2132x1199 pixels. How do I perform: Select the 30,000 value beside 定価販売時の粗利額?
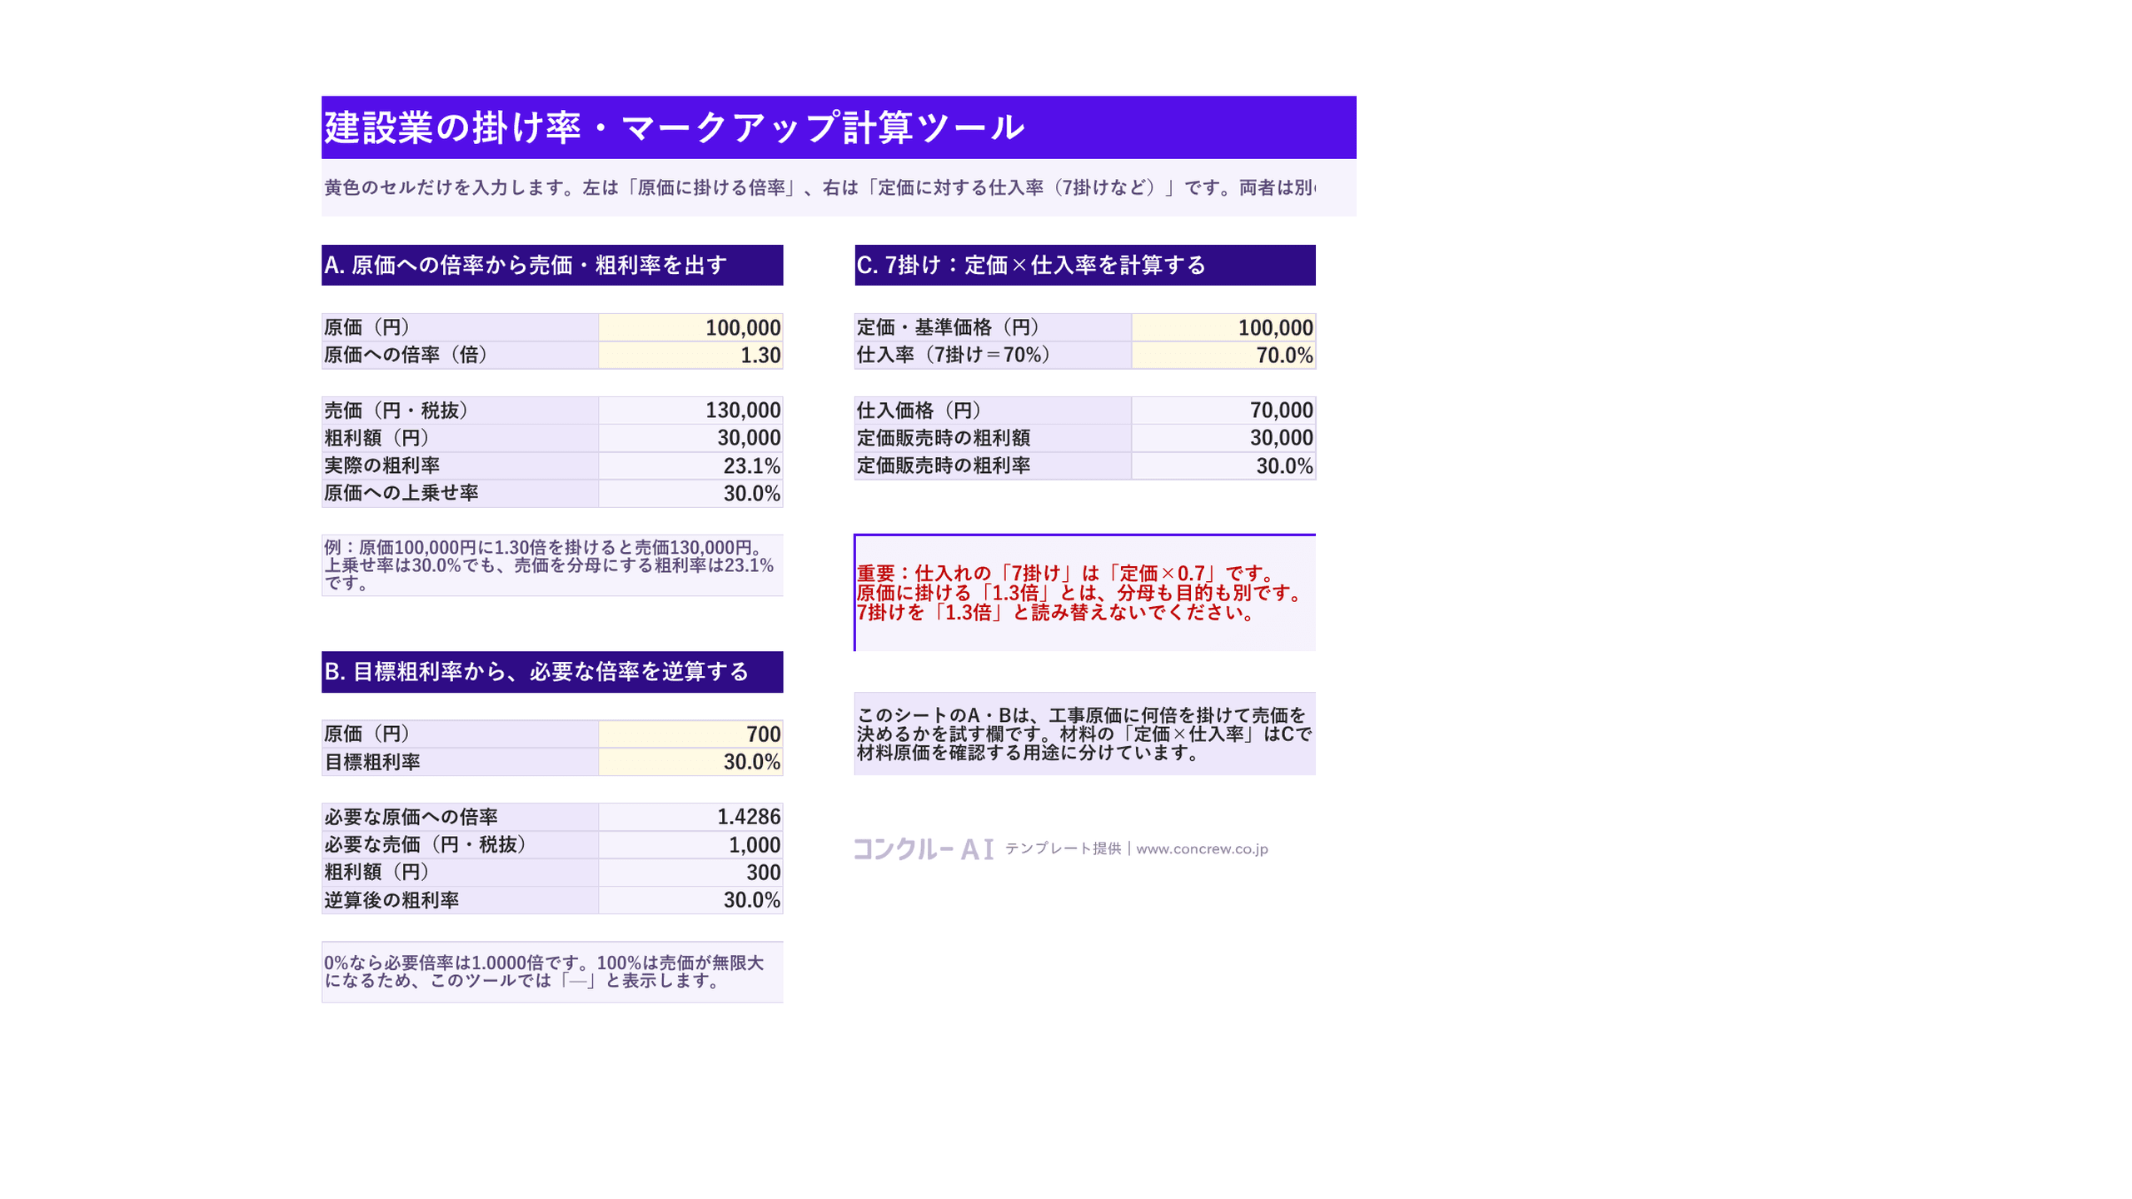tap(1223, 437)
